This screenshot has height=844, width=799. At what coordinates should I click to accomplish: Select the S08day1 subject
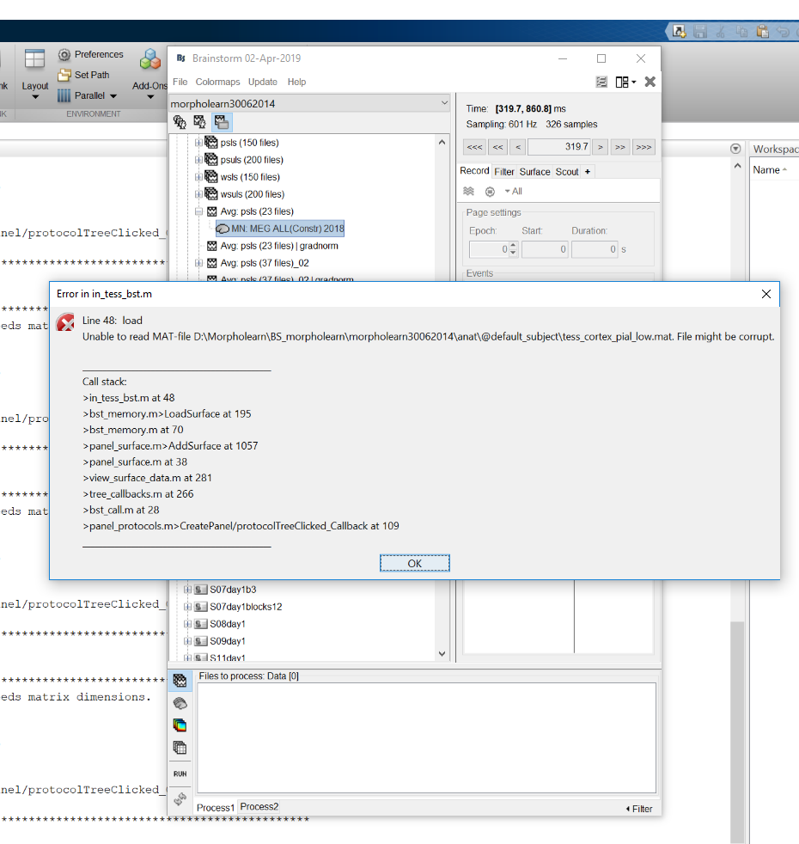point(227,624)
